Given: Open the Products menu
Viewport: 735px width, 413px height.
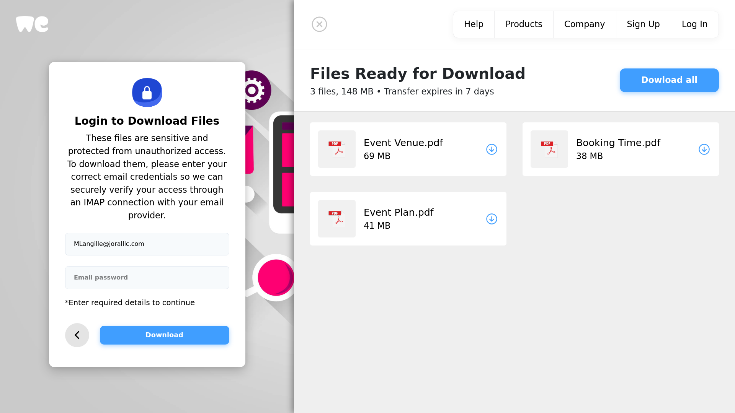Looking at the screenshot, I should (x=524, y=24).
